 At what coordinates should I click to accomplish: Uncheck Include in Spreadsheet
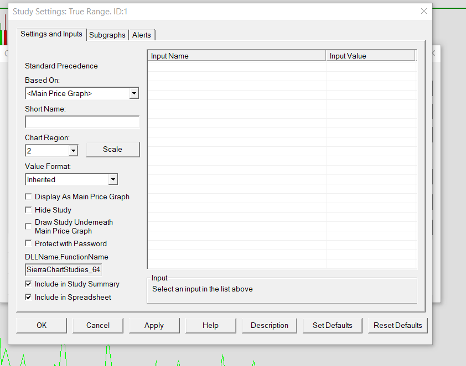tap(28, 297)
